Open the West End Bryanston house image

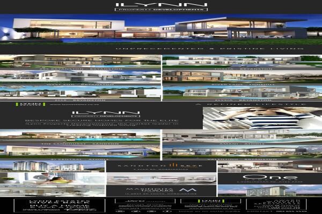pos(80,77)
